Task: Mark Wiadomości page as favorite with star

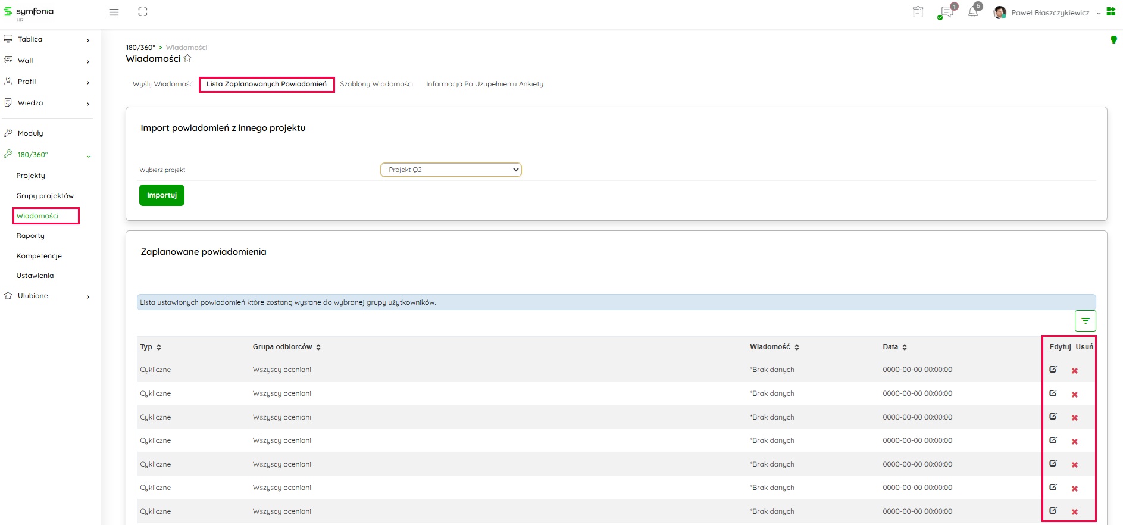Action: click(187, 58)
